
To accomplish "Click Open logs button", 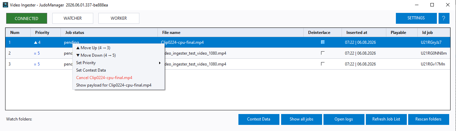I will point(344,119).
